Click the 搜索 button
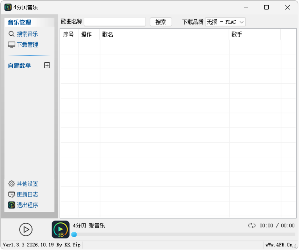 pyautogui.click(x=161, y=22)
